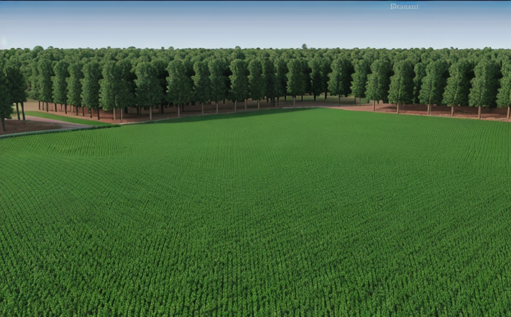511x317 pixels.
Task: Select the foreground crop rows at bottom center
Action: pyautogui.click(x=256, y=288)
